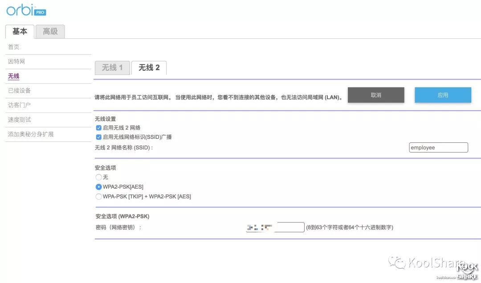Image resolution: width=481 pixels, height=283 pixels.
Task: Open 因特网 settings in sidebar
Action: click(x=16, y=61)
